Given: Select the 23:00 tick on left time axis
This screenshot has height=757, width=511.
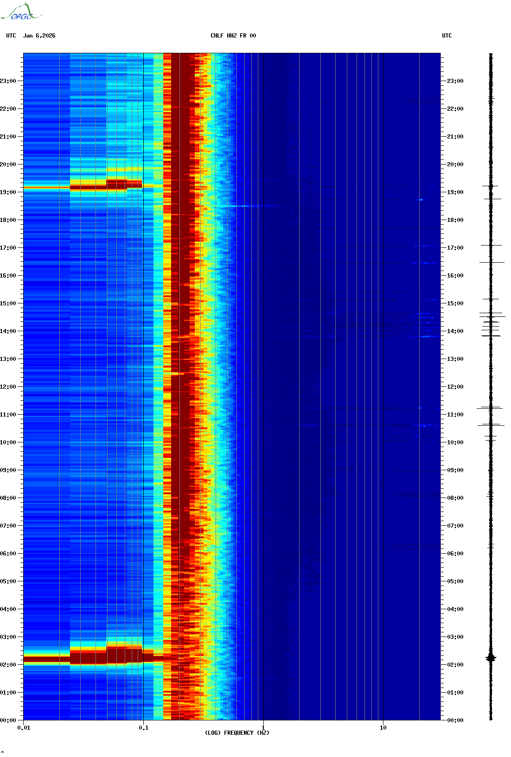Looking at the screenshot, I should click(x=8, y=81).
